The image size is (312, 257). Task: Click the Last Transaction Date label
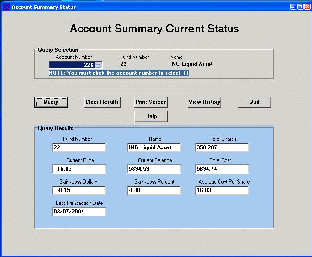click(x=79, y=203)
